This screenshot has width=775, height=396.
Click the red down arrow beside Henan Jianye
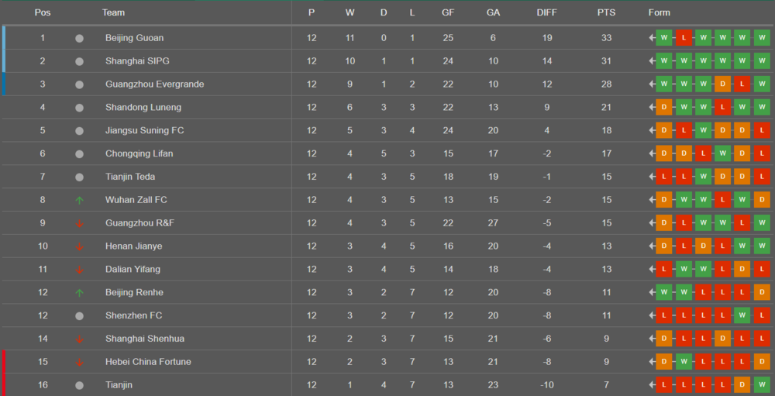79,246
